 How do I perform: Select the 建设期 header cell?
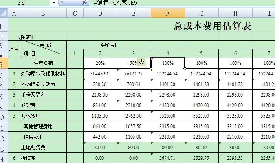(108, 45)
